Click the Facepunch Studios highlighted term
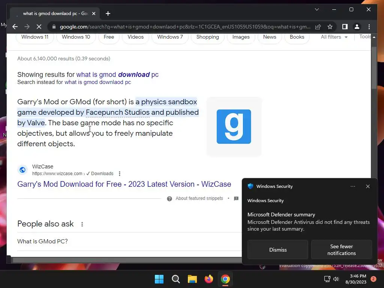This screenshot has width=384, height=288. click(117, 112)
